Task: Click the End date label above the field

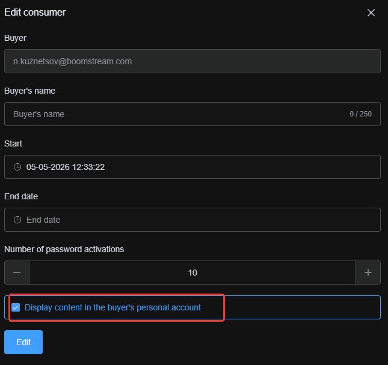Action: [21, 196]
